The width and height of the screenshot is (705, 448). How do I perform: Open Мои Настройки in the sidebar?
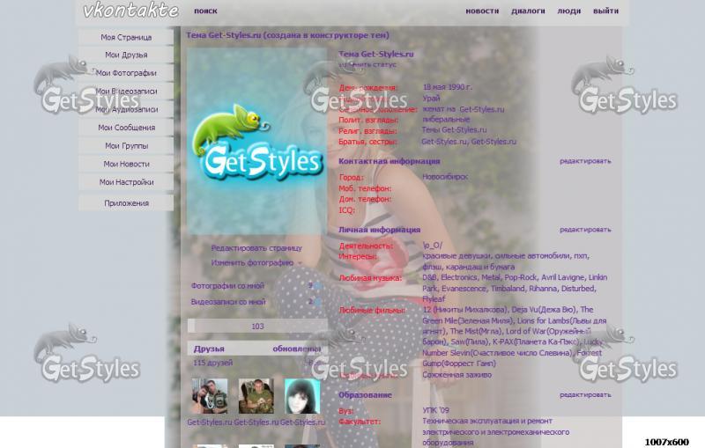pyautogui.click(x=126, y=182)
